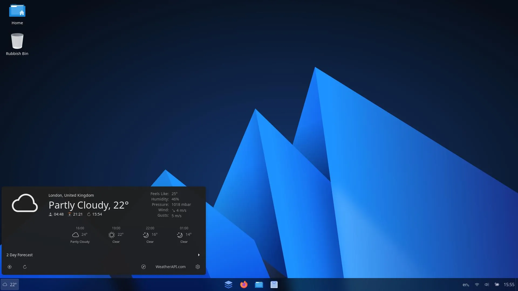
Task: Open the volume control tray icon
Action: point(487,285)
